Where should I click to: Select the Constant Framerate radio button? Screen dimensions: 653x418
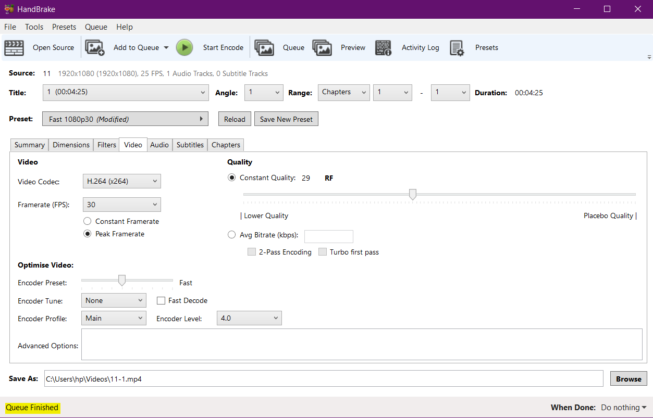[88, 221]
